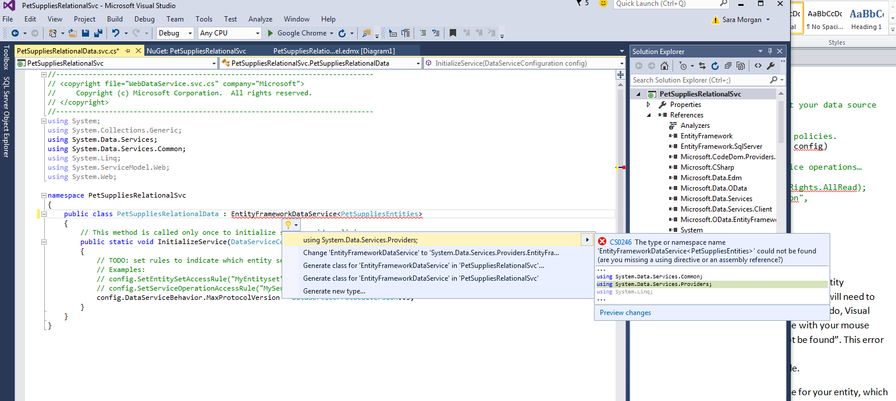The height and width of the screenshot is (401, 896).
Task: Start debugging with green play arrow
Action: [271, 33]
